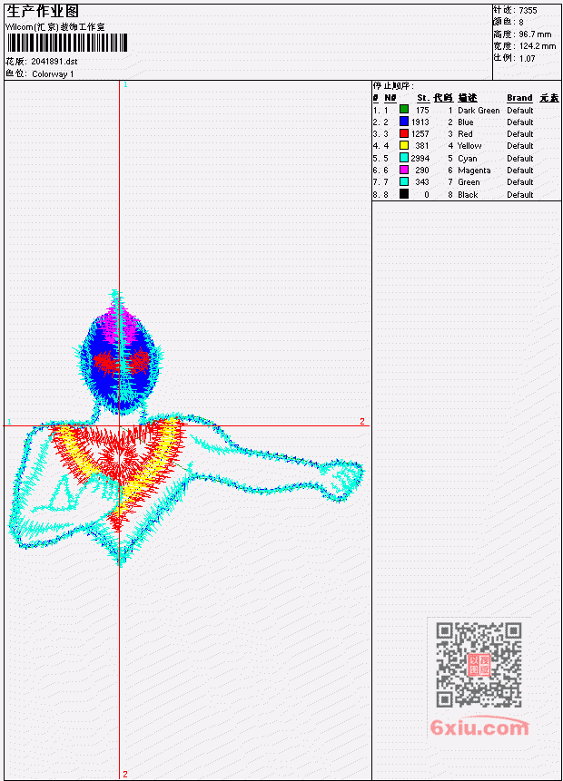Select the Colorway 1 label
Image resolution: width=563 pixels, height=781 pixels.
pyautogui.click(x=53, y=74)
